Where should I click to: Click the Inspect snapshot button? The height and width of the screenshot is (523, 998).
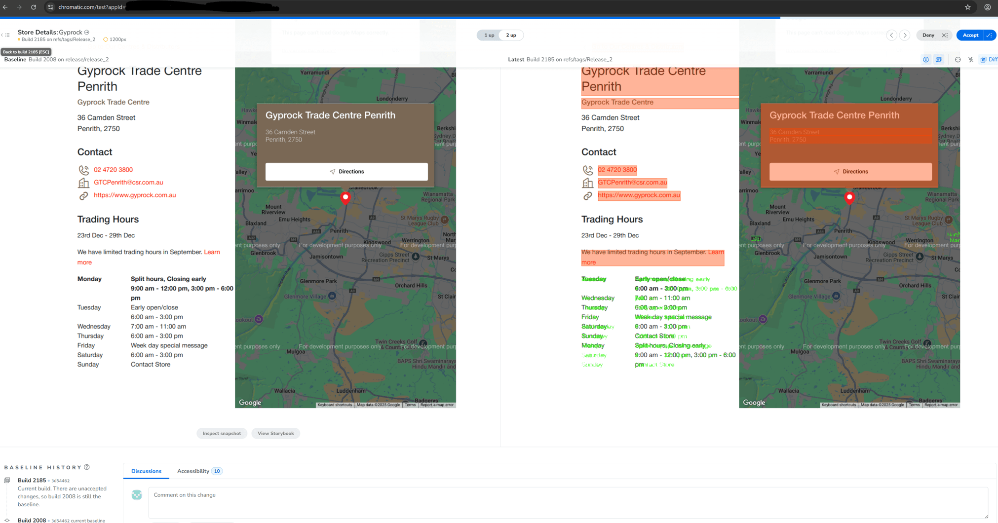pos(222,433)
